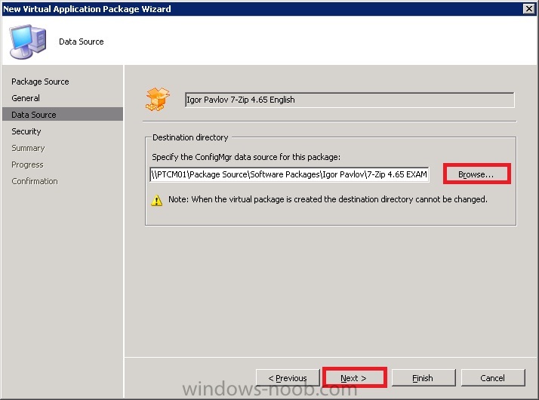Select the Summary step
539x400 pixels.
pos(28,148)
